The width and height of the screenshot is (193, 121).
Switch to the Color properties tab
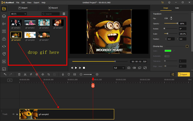[177, 8]
